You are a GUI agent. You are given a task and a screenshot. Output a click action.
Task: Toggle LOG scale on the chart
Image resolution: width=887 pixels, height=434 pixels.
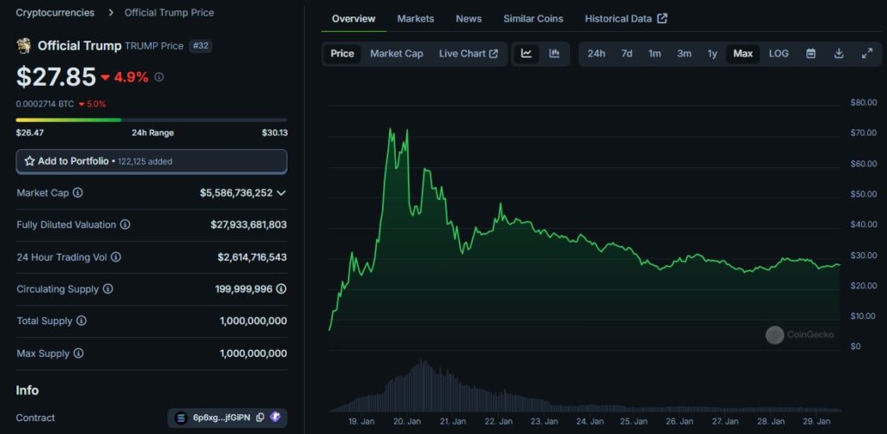(779, 54)
